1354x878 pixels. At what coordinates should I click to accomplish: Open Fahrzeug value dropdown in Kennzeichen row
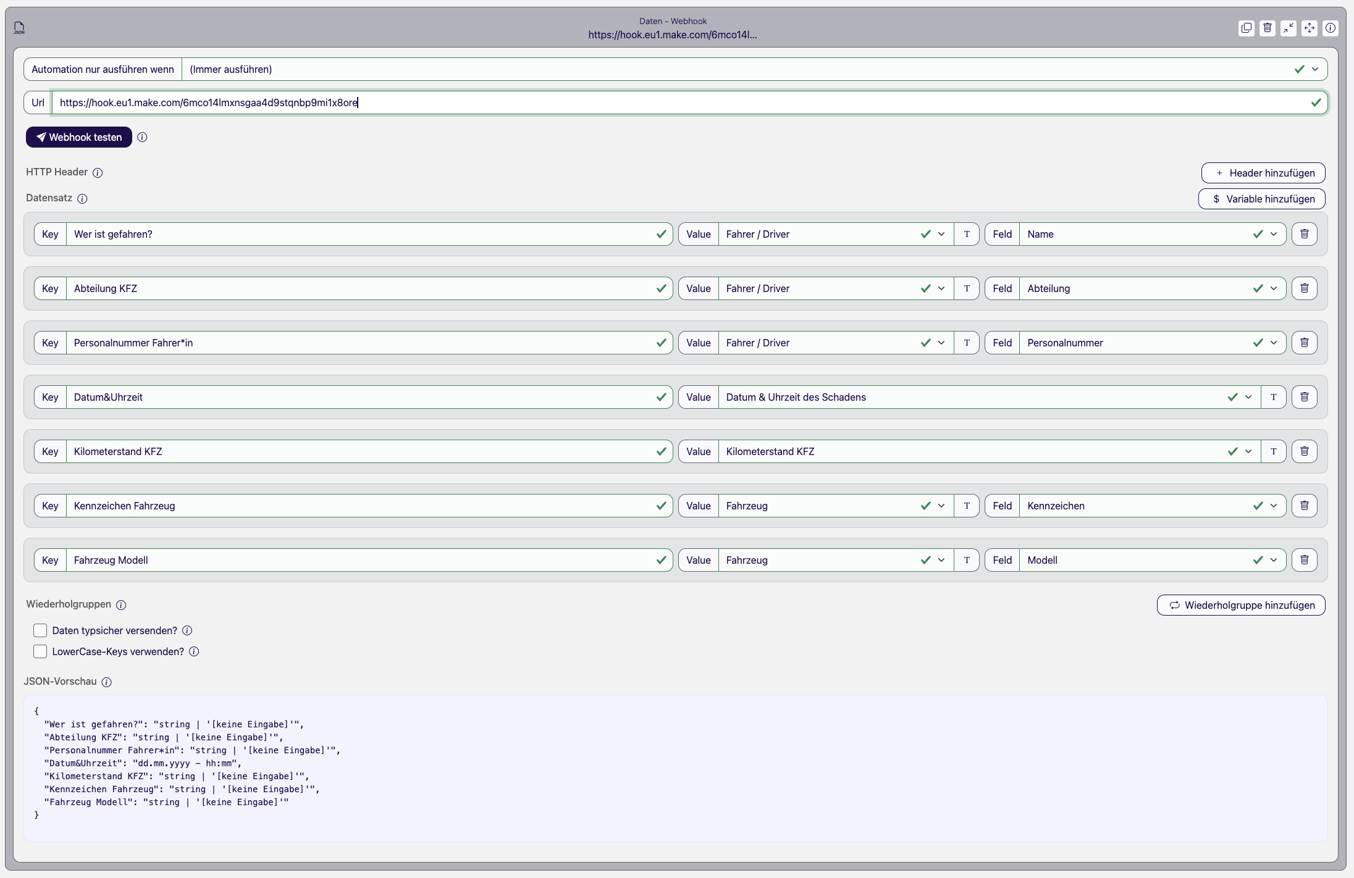[x=836, y=506]
